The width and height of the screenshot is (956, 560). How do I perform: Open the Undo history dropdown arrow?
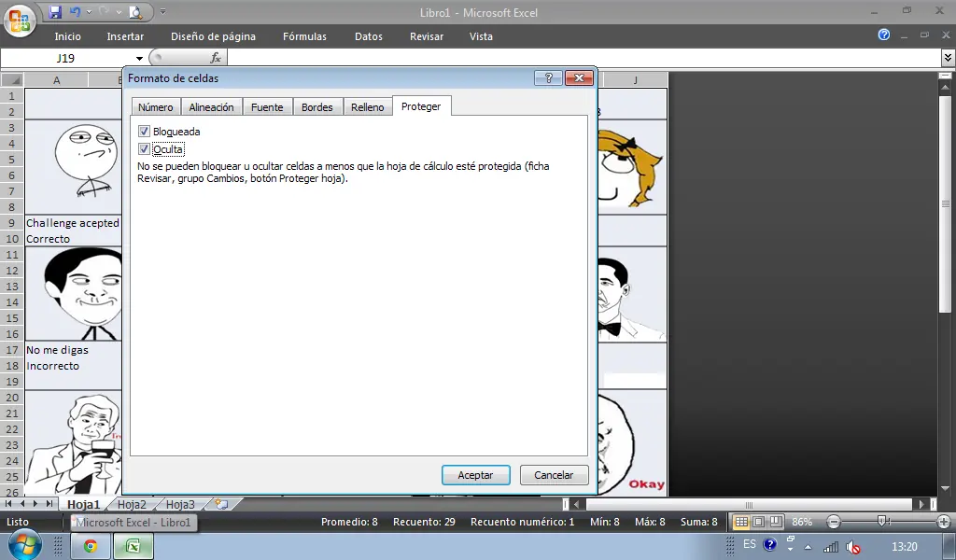click(89, 11)
